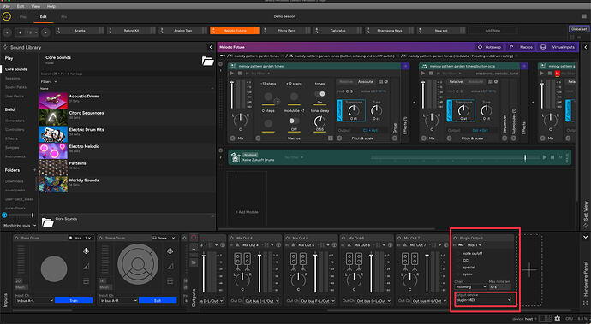Play the second melody pattern module
The image size is (591, 324).
tap(423, 74)
